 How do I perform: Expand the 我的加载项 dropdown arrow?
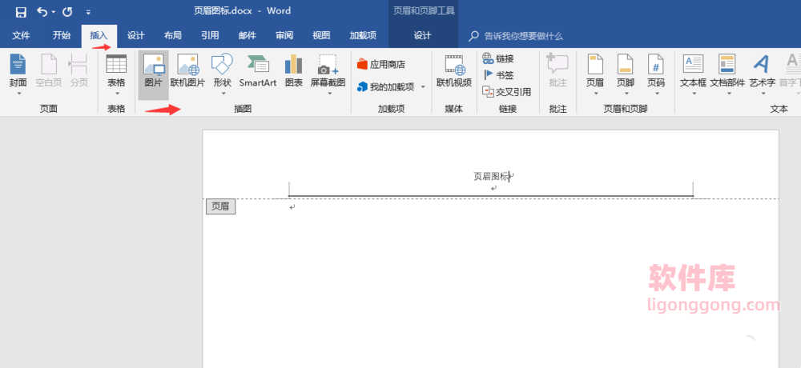[423, 86]
